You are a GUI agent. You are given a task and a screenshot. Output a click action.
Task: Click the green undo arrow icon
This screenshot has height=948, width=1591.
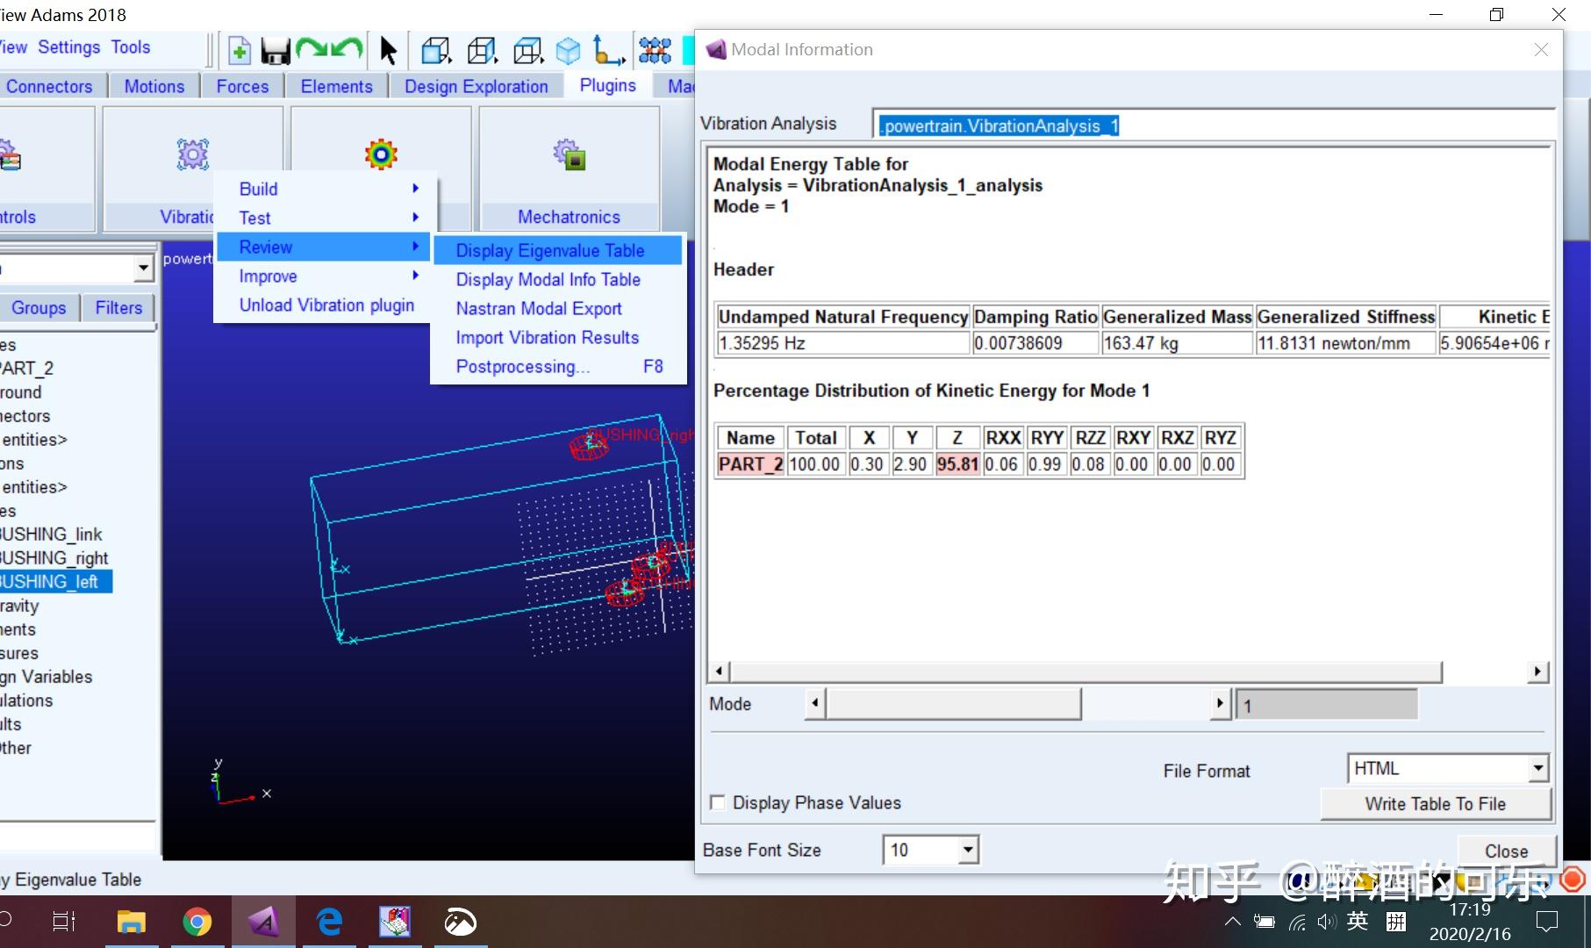[348, 50]
